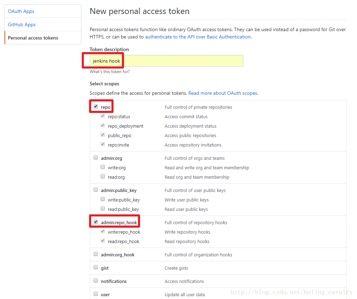Check the read:org scope
357x299 pixels.
(103, 176)
